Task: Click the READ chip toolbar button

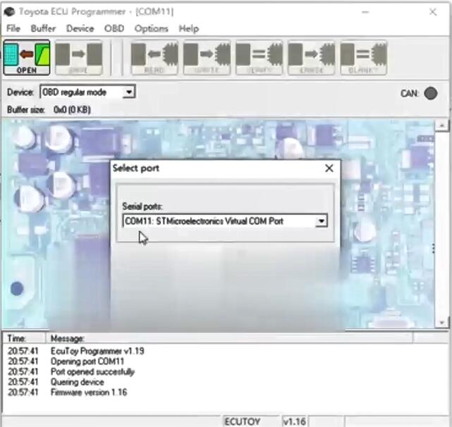Action: (154, 58)
